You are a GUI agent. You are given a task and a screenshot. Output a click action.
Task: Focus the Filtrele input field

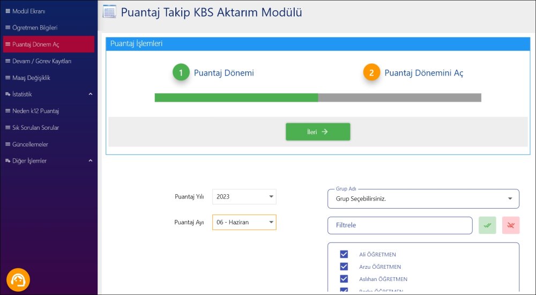400,225
